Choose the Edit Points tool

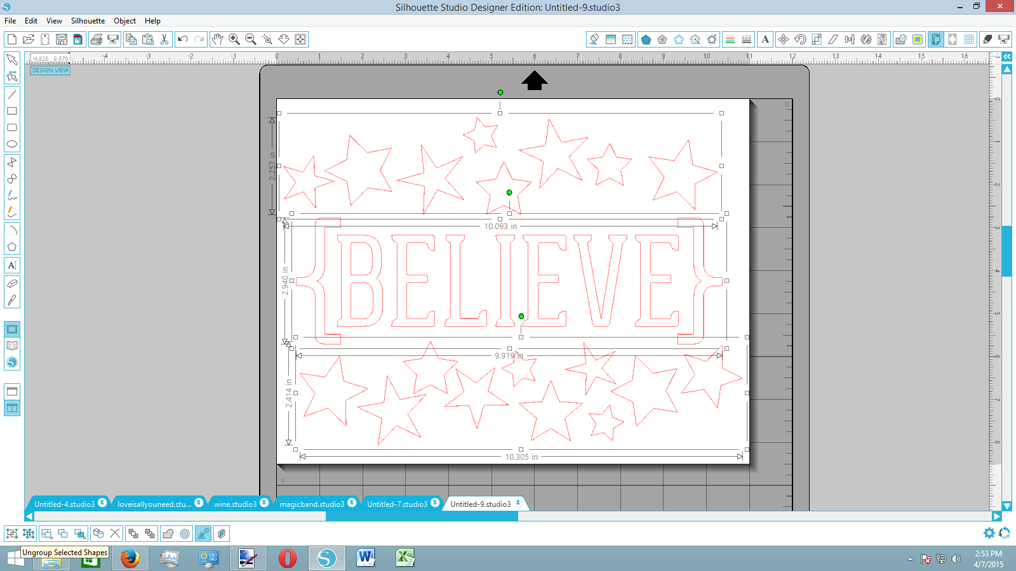point(12,76)
